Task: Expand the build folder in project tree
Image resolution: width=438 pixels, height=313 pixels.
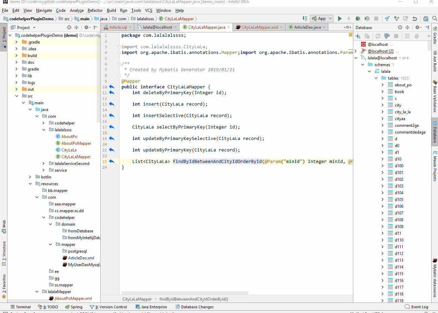Action: [x=17, y=56]
